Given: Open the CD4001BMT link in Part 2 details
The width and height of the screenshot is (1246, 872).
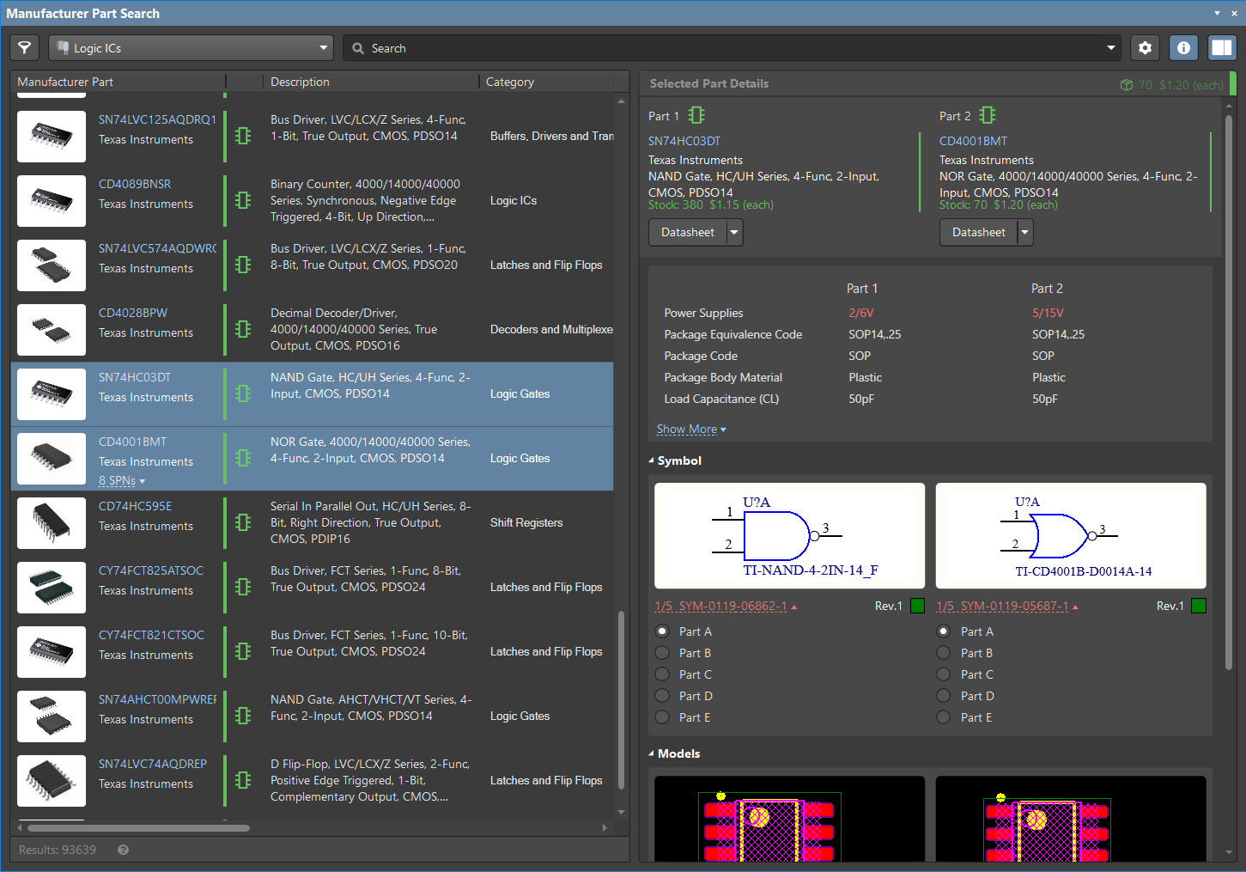Looking at the screenshot, I should [974, 141].
